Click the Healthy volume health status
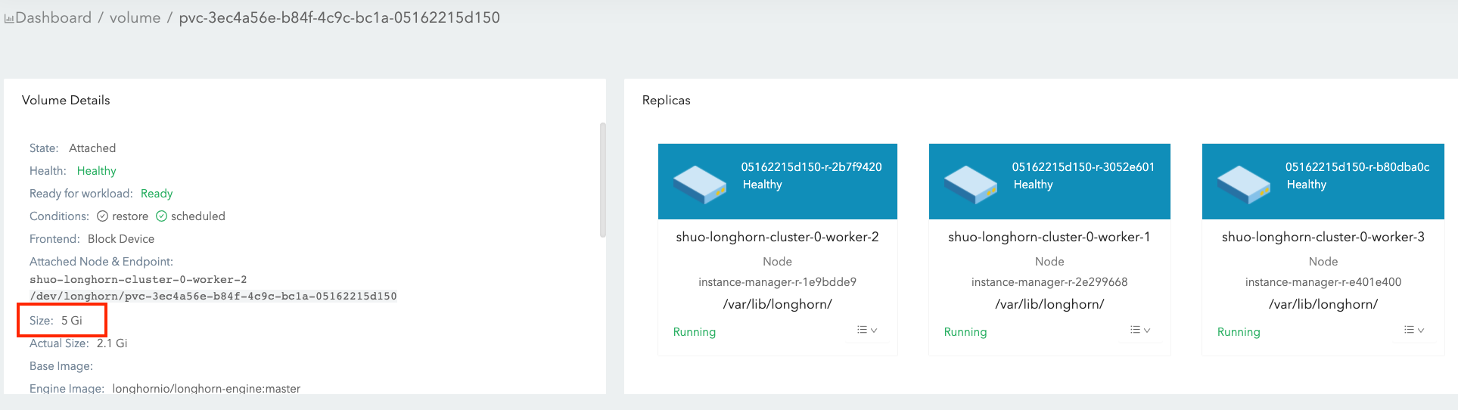This screenshot has height=410, width=1458. point(96,171)
